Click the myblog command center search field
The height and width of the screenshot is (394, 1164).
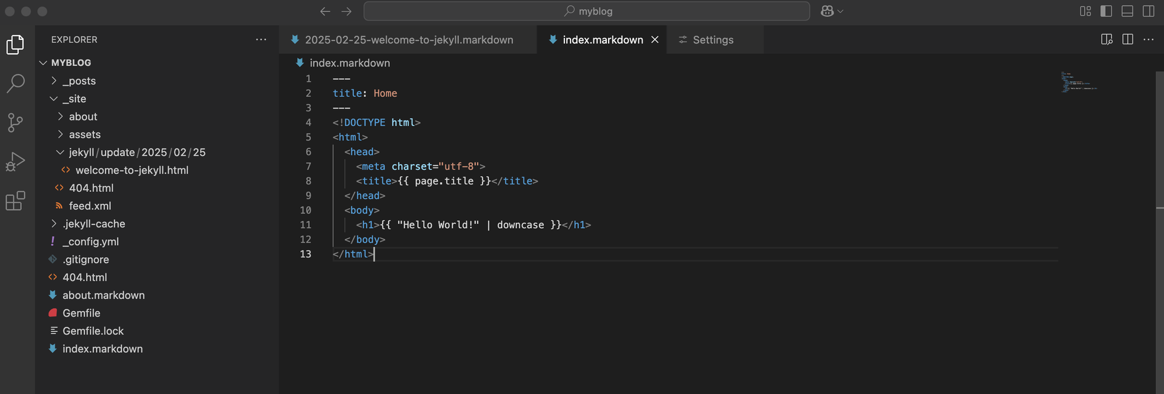[587, 11]
